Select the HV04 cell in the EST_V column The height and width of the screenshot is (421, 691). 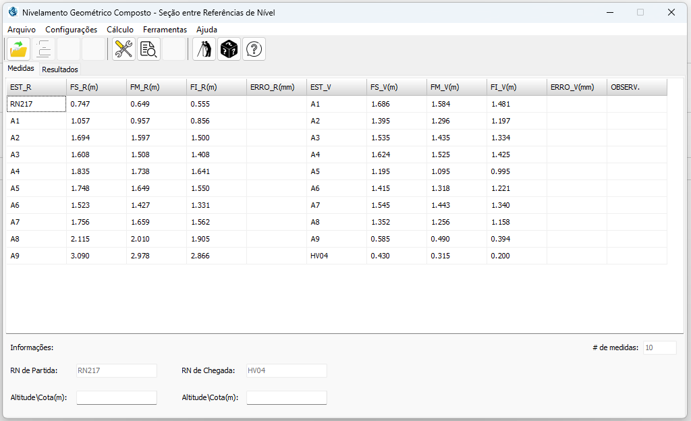click(x=337, y=256)
